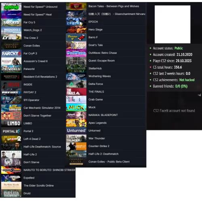202x202 pixels.
Task: Click the 'Plays CS2 since: 29.10.2023' line
Action: click(172, 61)
